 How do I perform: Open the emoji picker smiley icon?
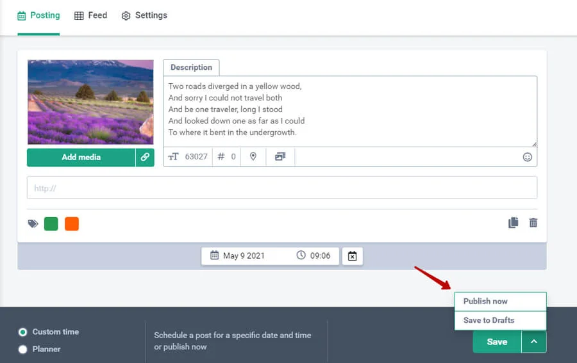(x=527, y=157)
